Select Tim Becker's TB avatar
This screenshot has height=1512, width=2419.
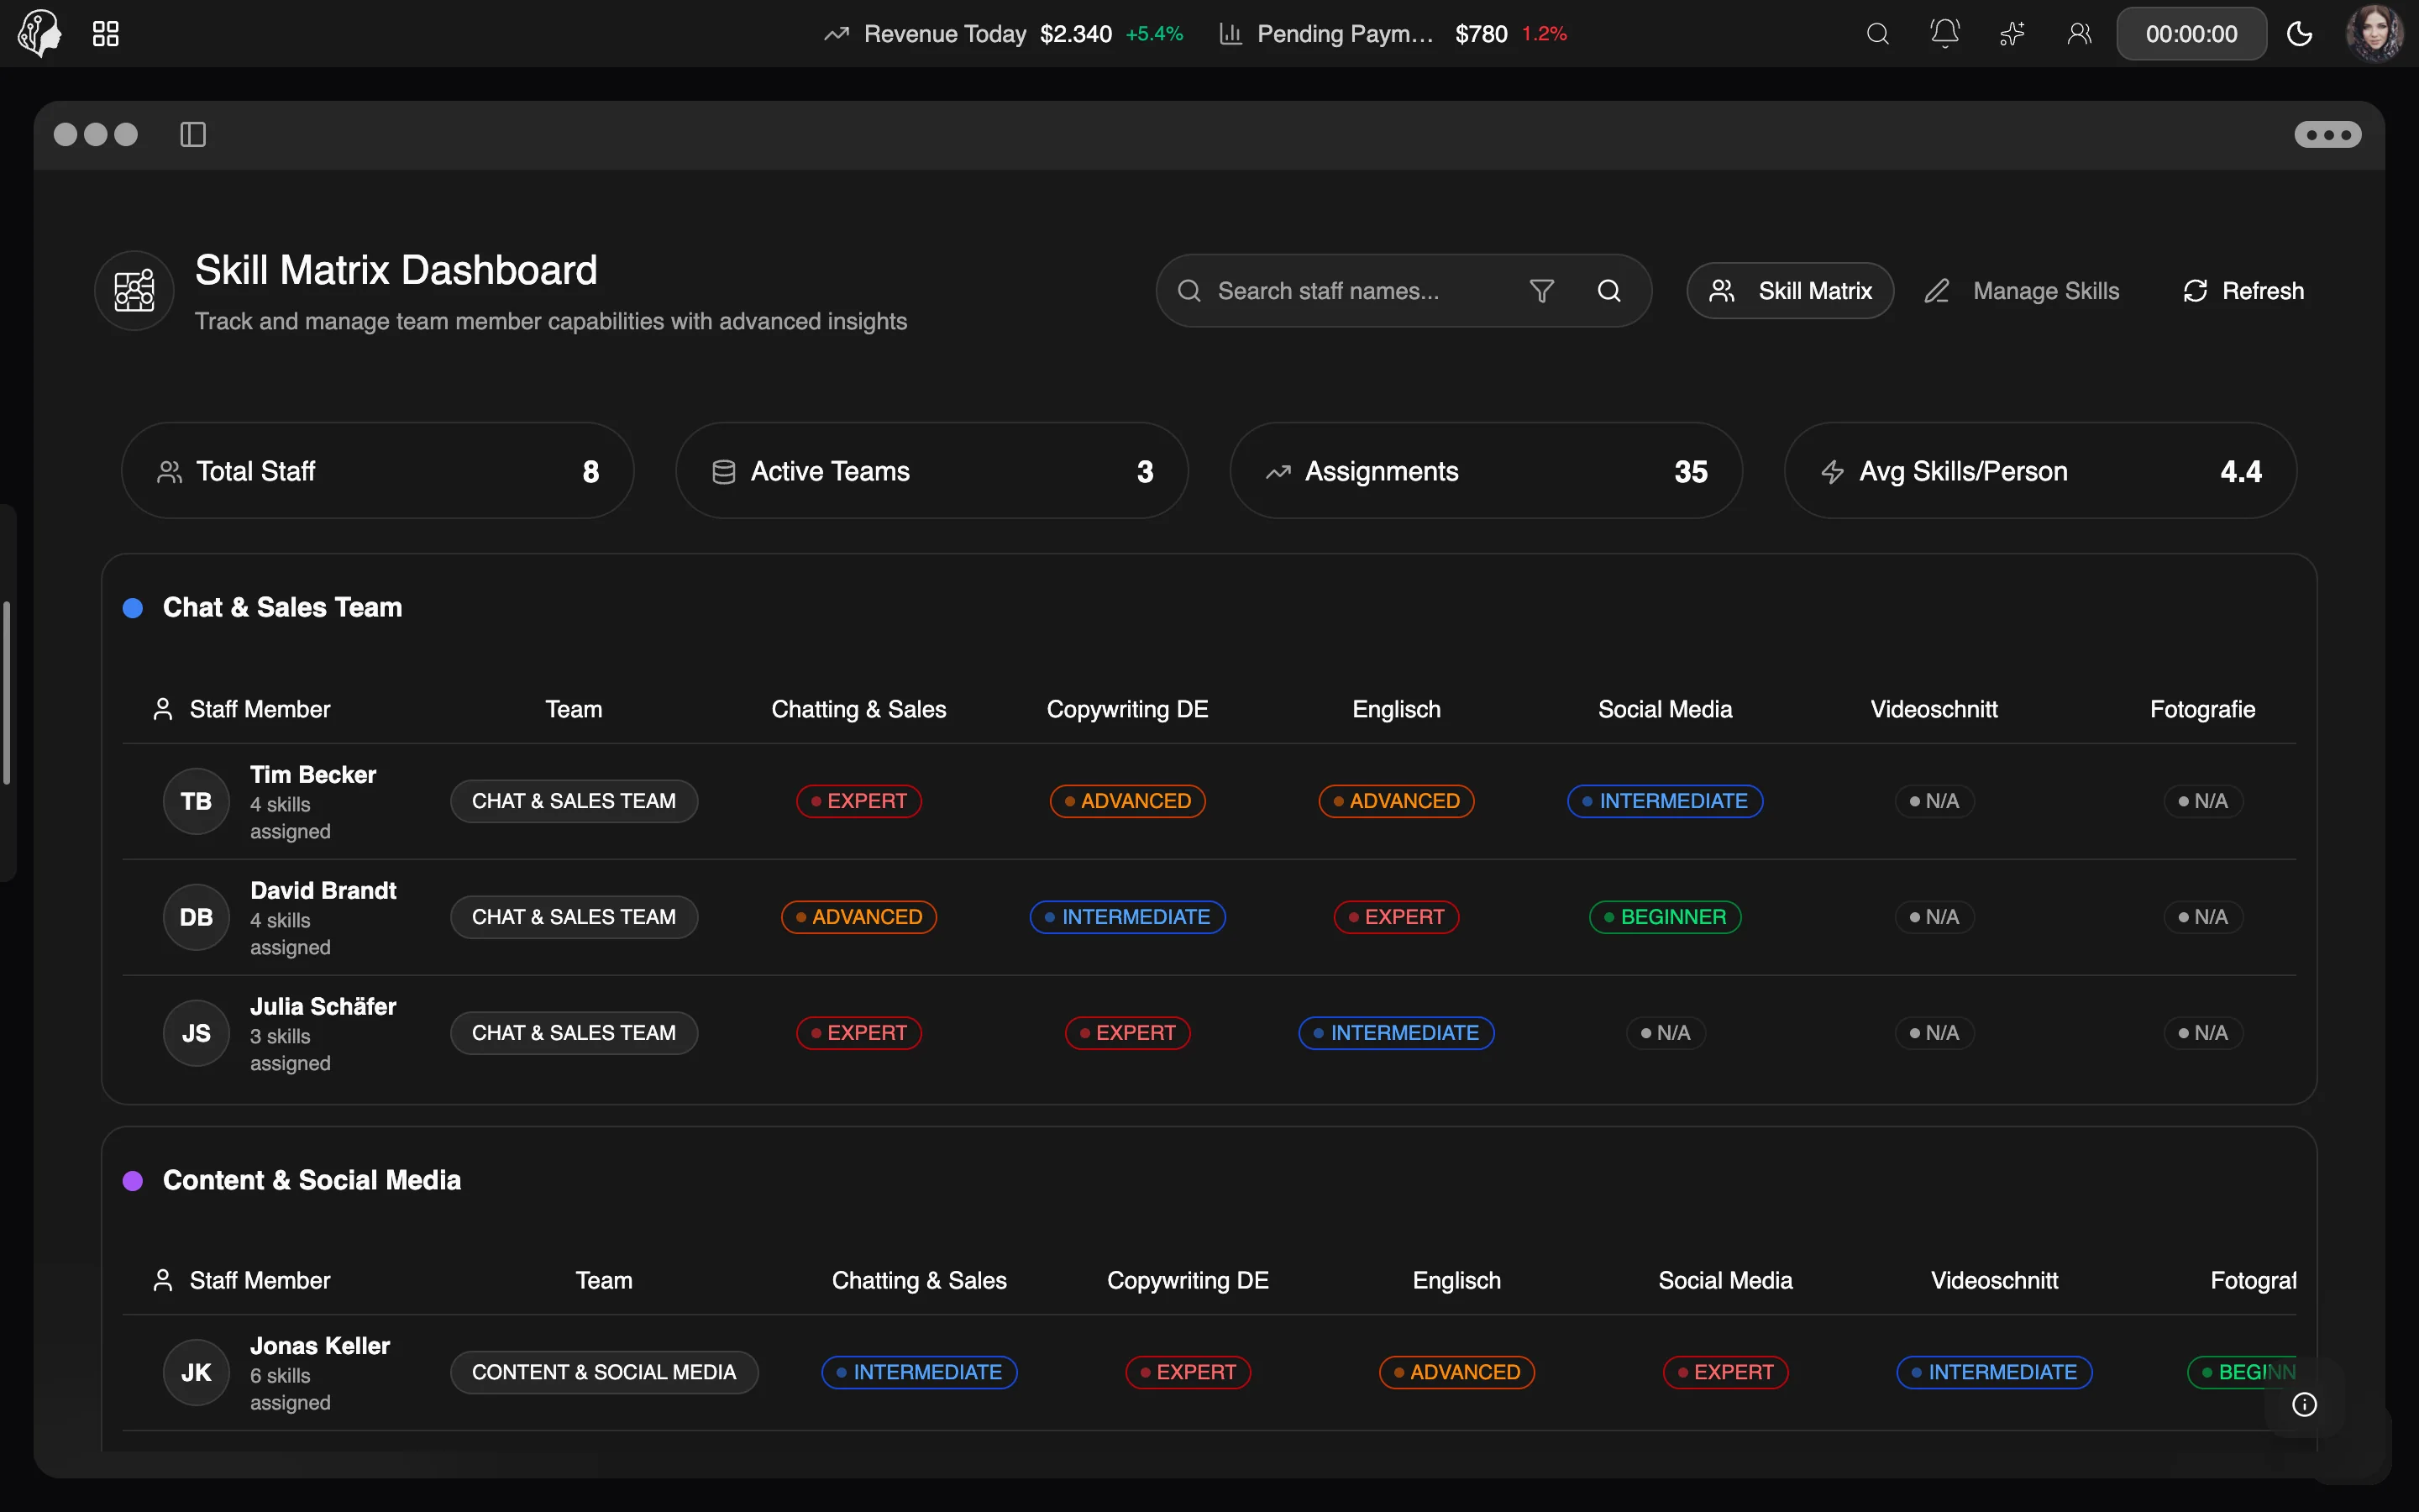point(196,801)
